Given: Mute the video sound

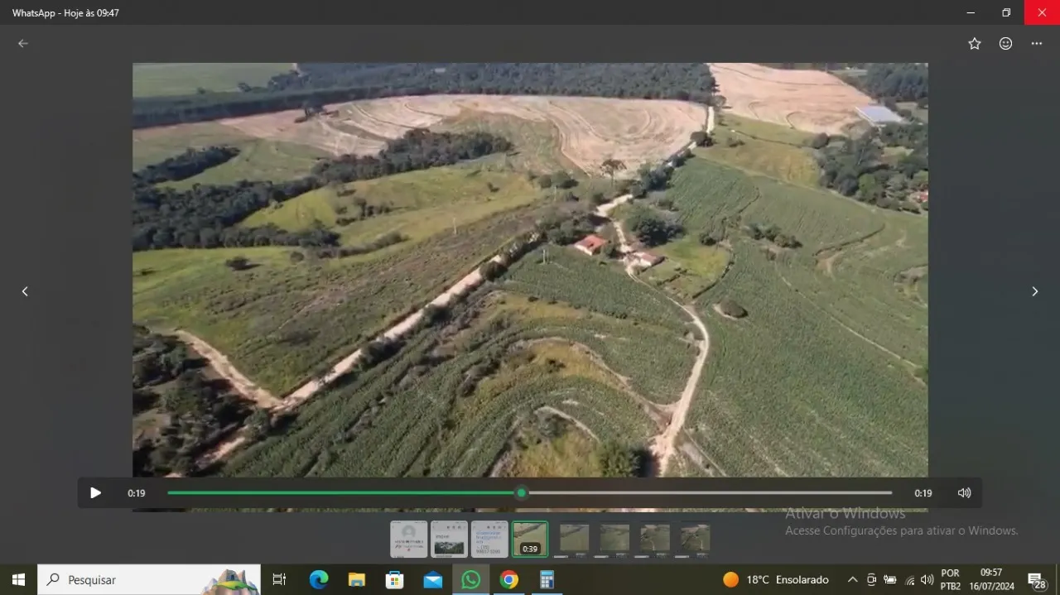Looking at the screenshot, I should coord(964,493).
